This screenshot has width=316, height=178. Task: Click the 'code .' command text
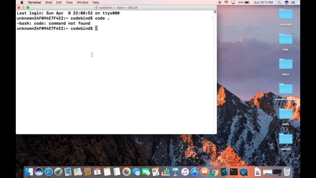click(x=102, y=18)
